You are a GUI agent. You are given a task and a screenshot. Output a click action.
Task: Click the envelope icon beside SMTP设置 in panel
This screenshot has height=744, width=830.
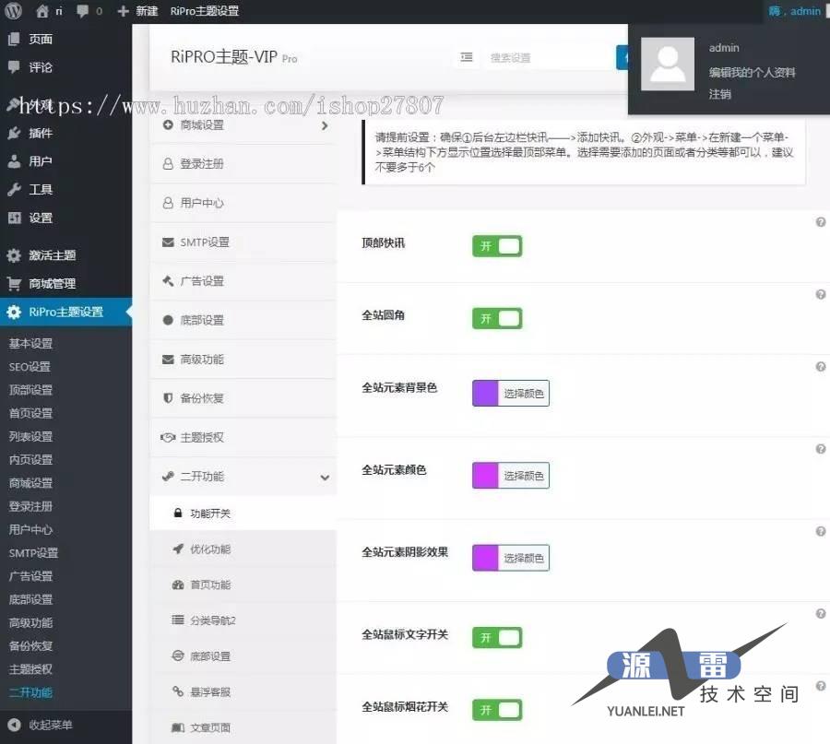[x=168, y=242]
